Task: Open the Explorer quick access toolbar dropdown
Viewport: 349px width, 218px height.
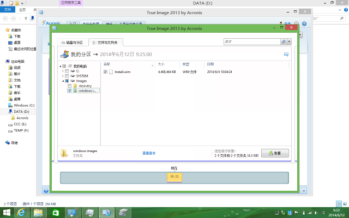Action: 22,3
